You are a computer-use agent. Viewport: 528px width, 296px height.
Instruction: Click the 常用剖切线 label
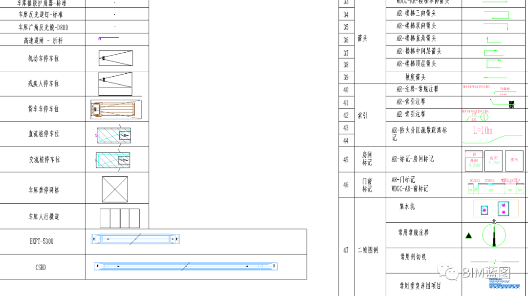tap(413, 256)
